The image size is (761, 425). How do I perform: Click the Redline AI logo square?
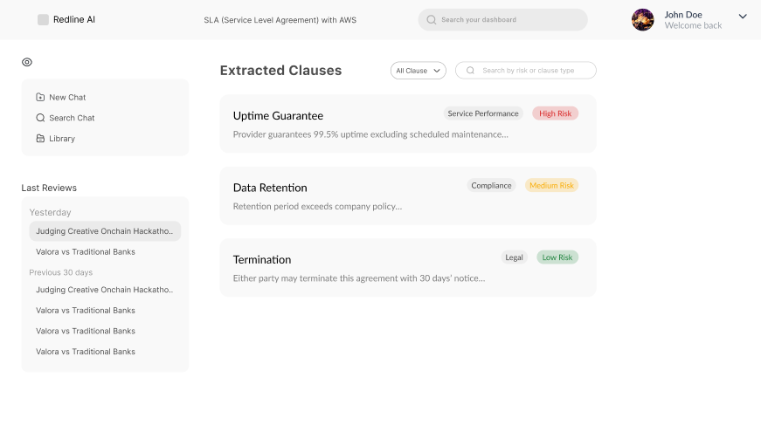coord(43,19)
